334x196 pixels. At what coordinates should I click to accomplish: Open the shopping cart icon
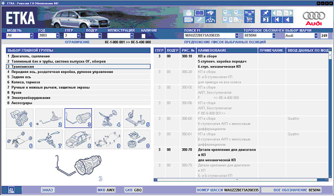point(250,20)
